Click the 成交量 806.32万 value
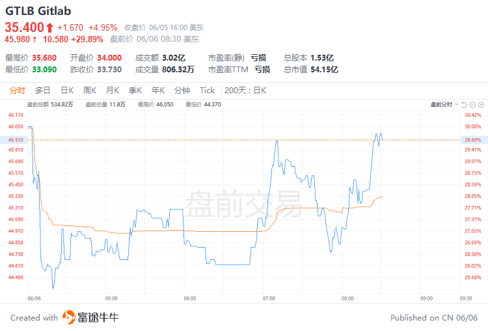The image size is (488, 331). point(178,70)
